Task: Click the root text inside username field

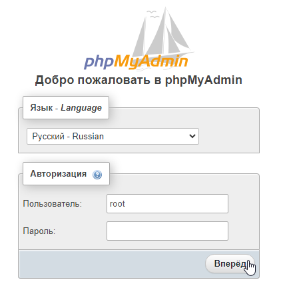Action: point(117,204)
